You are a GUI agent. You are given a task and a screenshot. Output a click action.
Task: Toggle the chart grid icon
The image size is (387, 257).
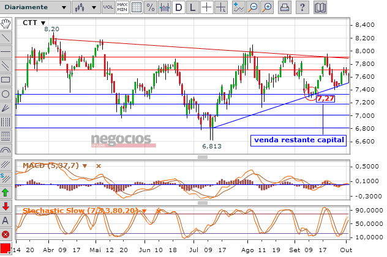coord(136,7)
